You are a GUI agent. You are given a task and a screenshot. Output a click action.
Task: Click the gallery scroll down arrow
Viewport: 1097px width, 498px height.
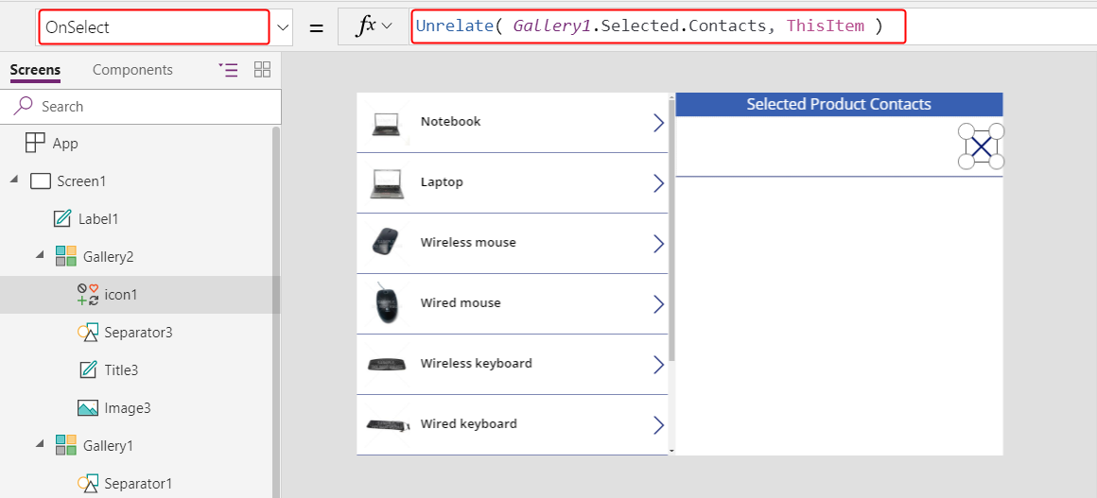click(671, 451)
